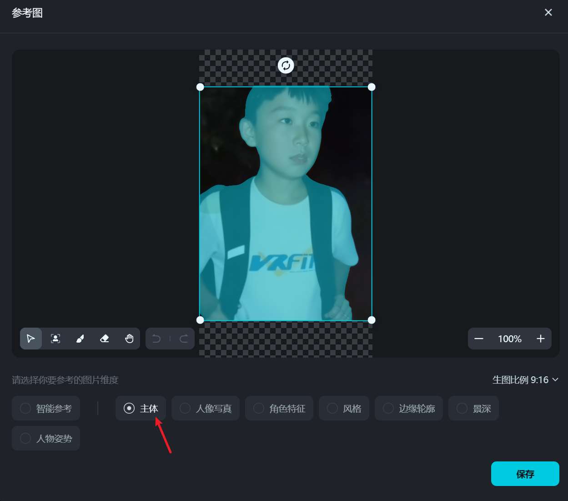Click the undo icon
The width and height of the screenshot is (568, 501).
156,339
